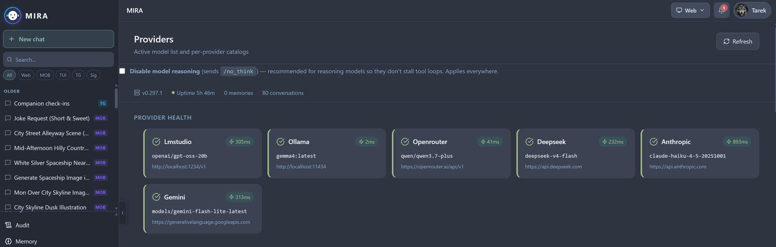Screen dimensions: 776x247
Task: Open the http://localhost:1234/v1 link
Action: coord(179,167)
